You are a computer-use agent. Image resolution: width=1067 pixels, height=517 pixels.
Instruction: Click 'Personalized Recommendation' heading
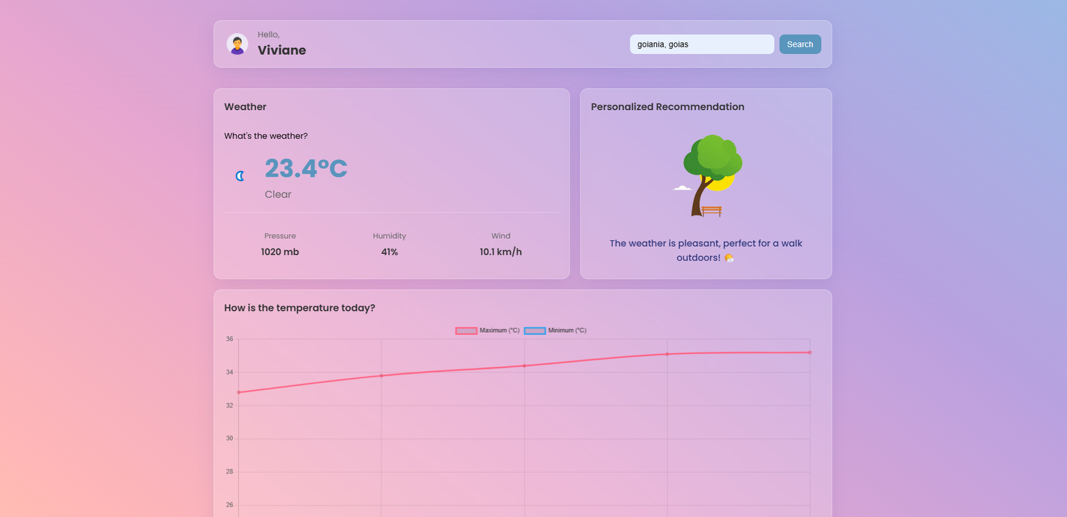(x=668, y=107)
